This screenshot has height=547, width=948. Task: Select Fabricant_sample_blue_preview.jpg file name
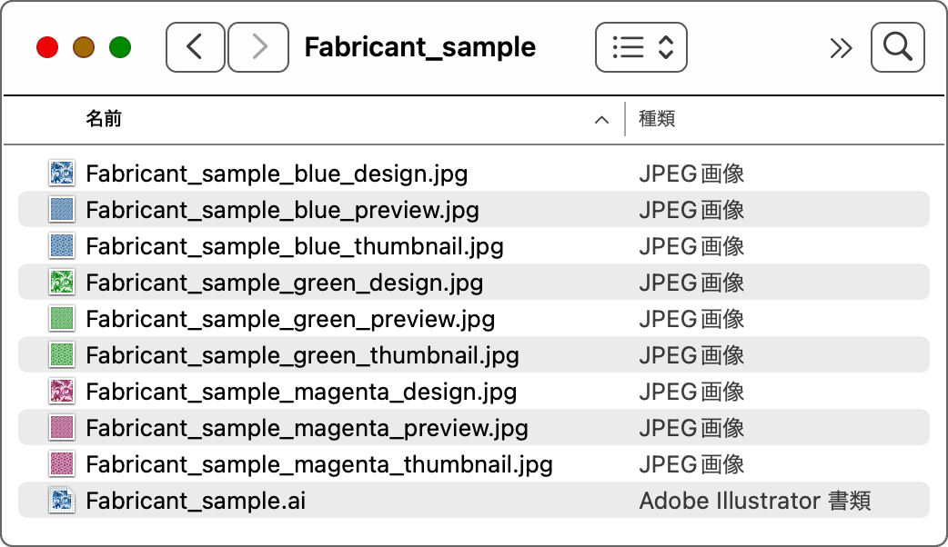click(x=282, y=211)
